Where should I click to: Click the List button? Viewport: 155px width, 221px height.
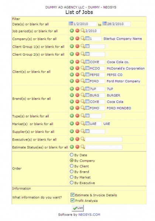pos(78,208)
